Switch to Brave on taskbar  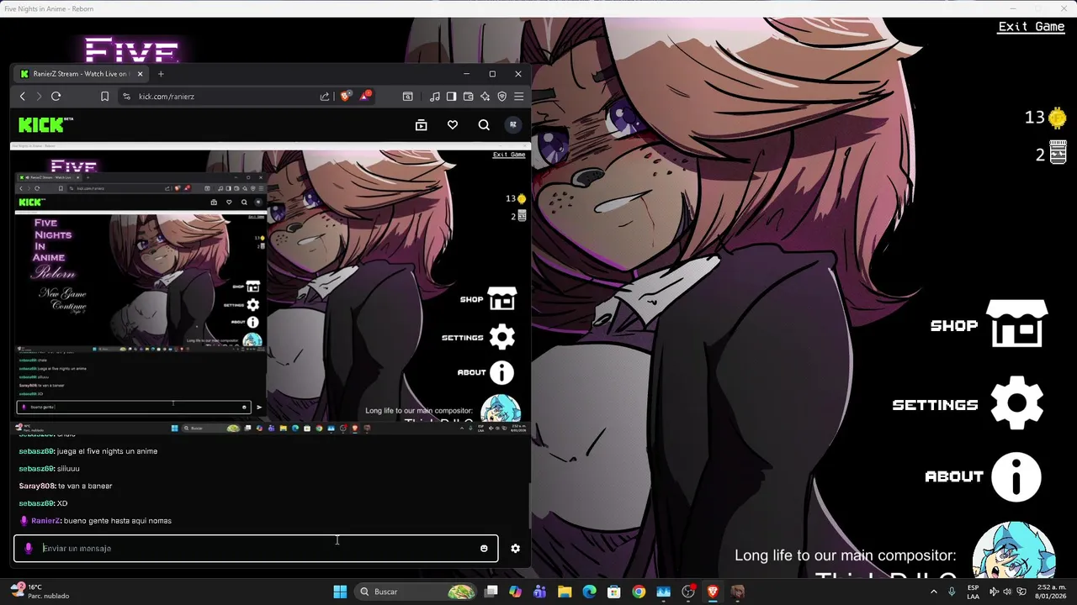[x=713, y=592]
